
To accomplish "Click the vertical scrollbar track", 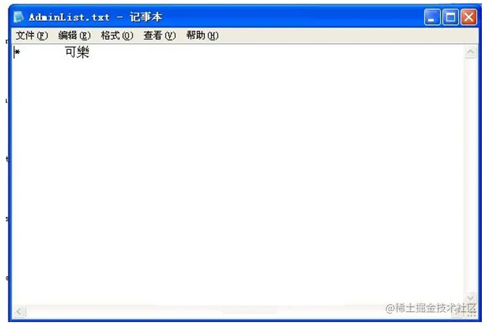I will [x=470, y=175].
